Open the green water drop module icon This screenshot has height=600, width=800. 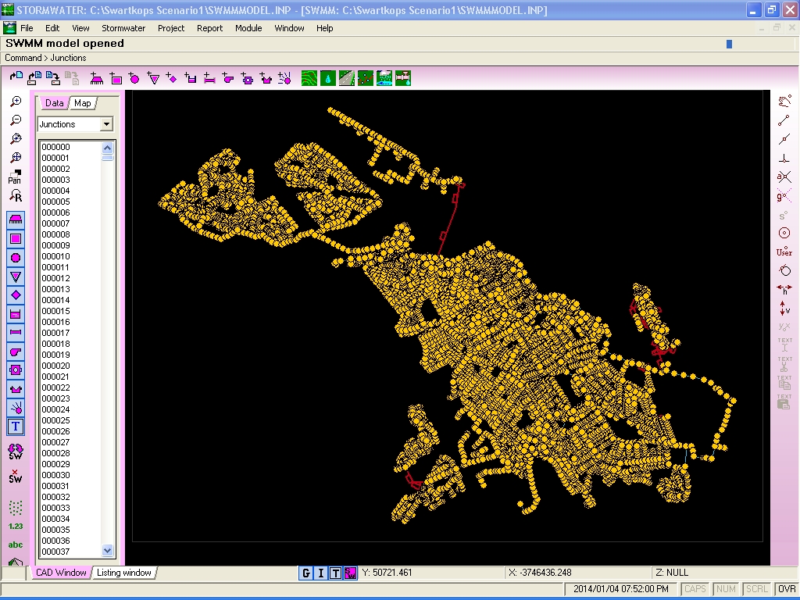click(x=328, y=78)
